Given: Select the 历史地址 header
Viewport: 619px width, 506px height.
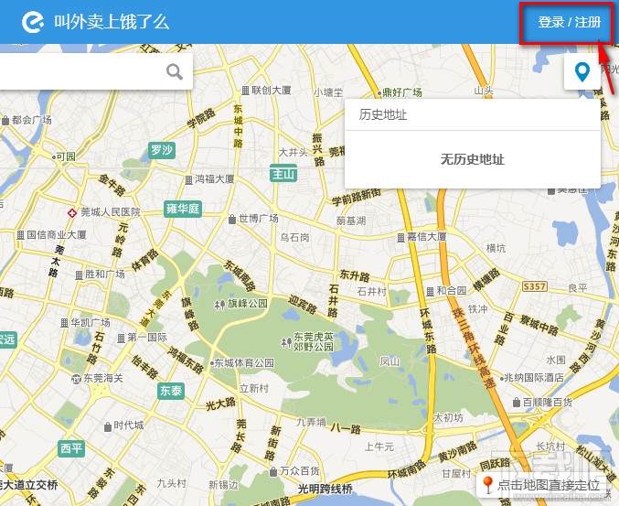Looking at the screenshot, I should pyautogui.click(x=382, y=114).
